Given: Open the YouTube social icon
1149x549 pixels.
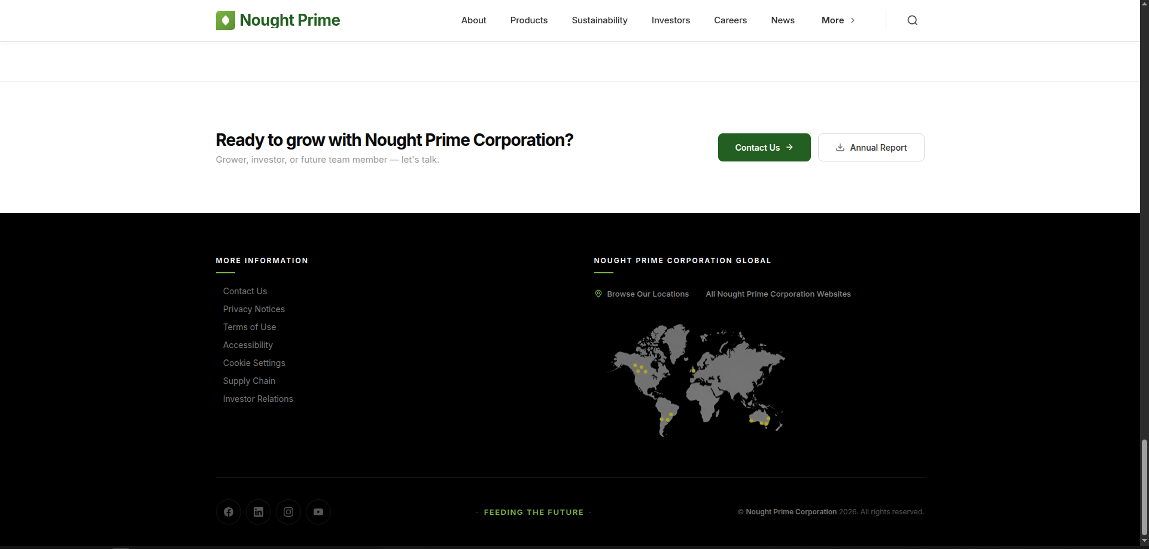Looking at the screenshot, I should 318,512.
